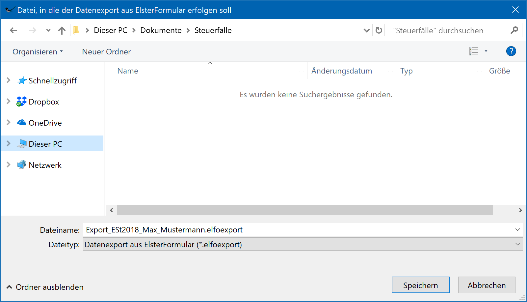Screen dimensions: 527x302
Task: Open the recent locations dropdown
Action: click(x=48, y=30)
